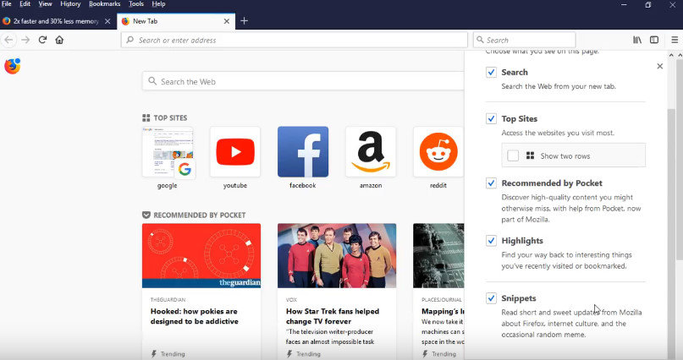Uncheck the Highlights checkbox

pyautogui.click(x=491, y=241)
